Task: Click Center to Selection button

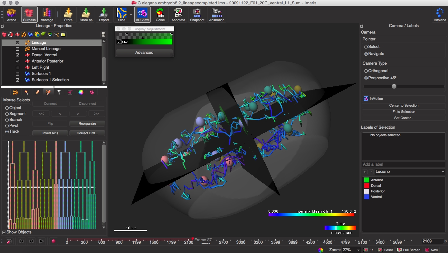Action: pos(404,105)
